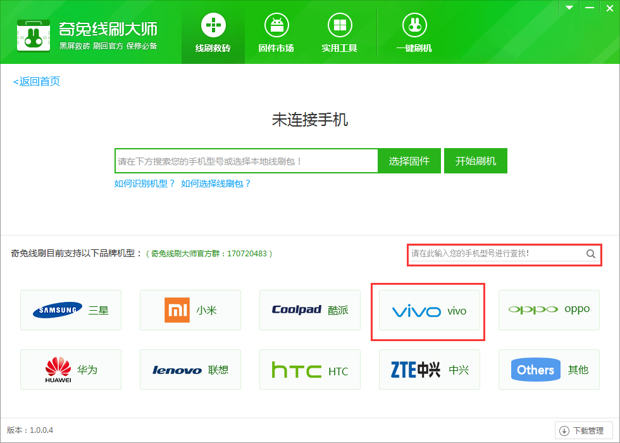Click the 返回首页 back link
620x443 pixels.
click(x=37, y=81)
